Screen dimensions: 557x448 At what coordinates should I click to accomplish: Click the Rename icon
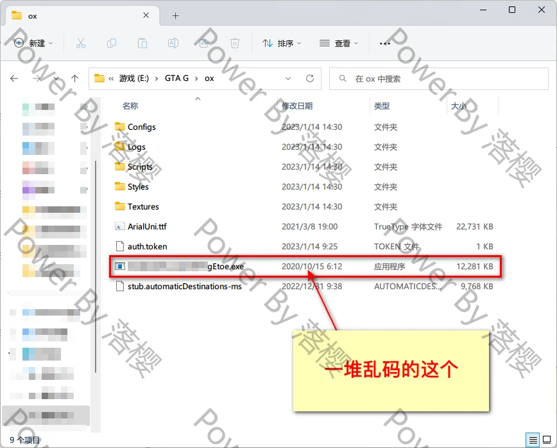[173, 43]
